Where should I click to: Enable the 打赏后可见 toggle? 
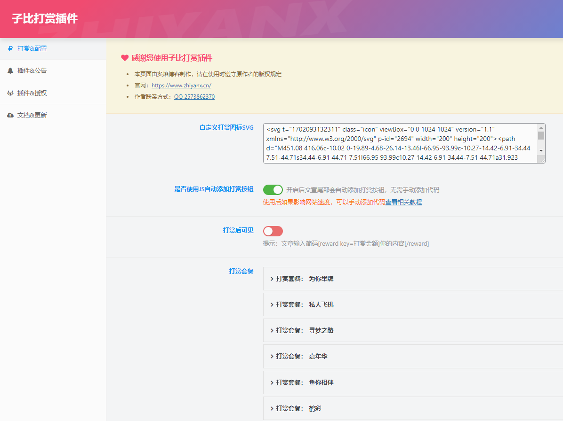[x=273, y=230]
